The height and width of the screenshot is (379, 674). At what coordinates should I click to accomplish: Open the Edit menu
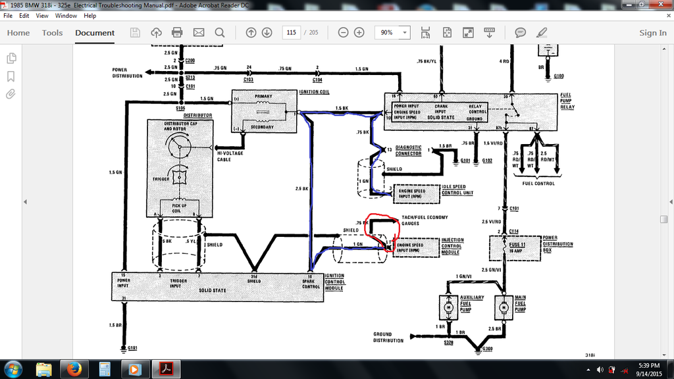[x=24, y=16]
